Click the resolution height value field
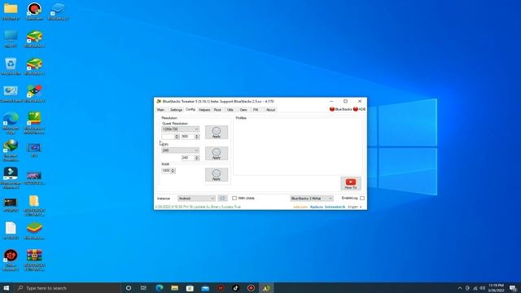 pyautogui.click(x=190, y=137)
